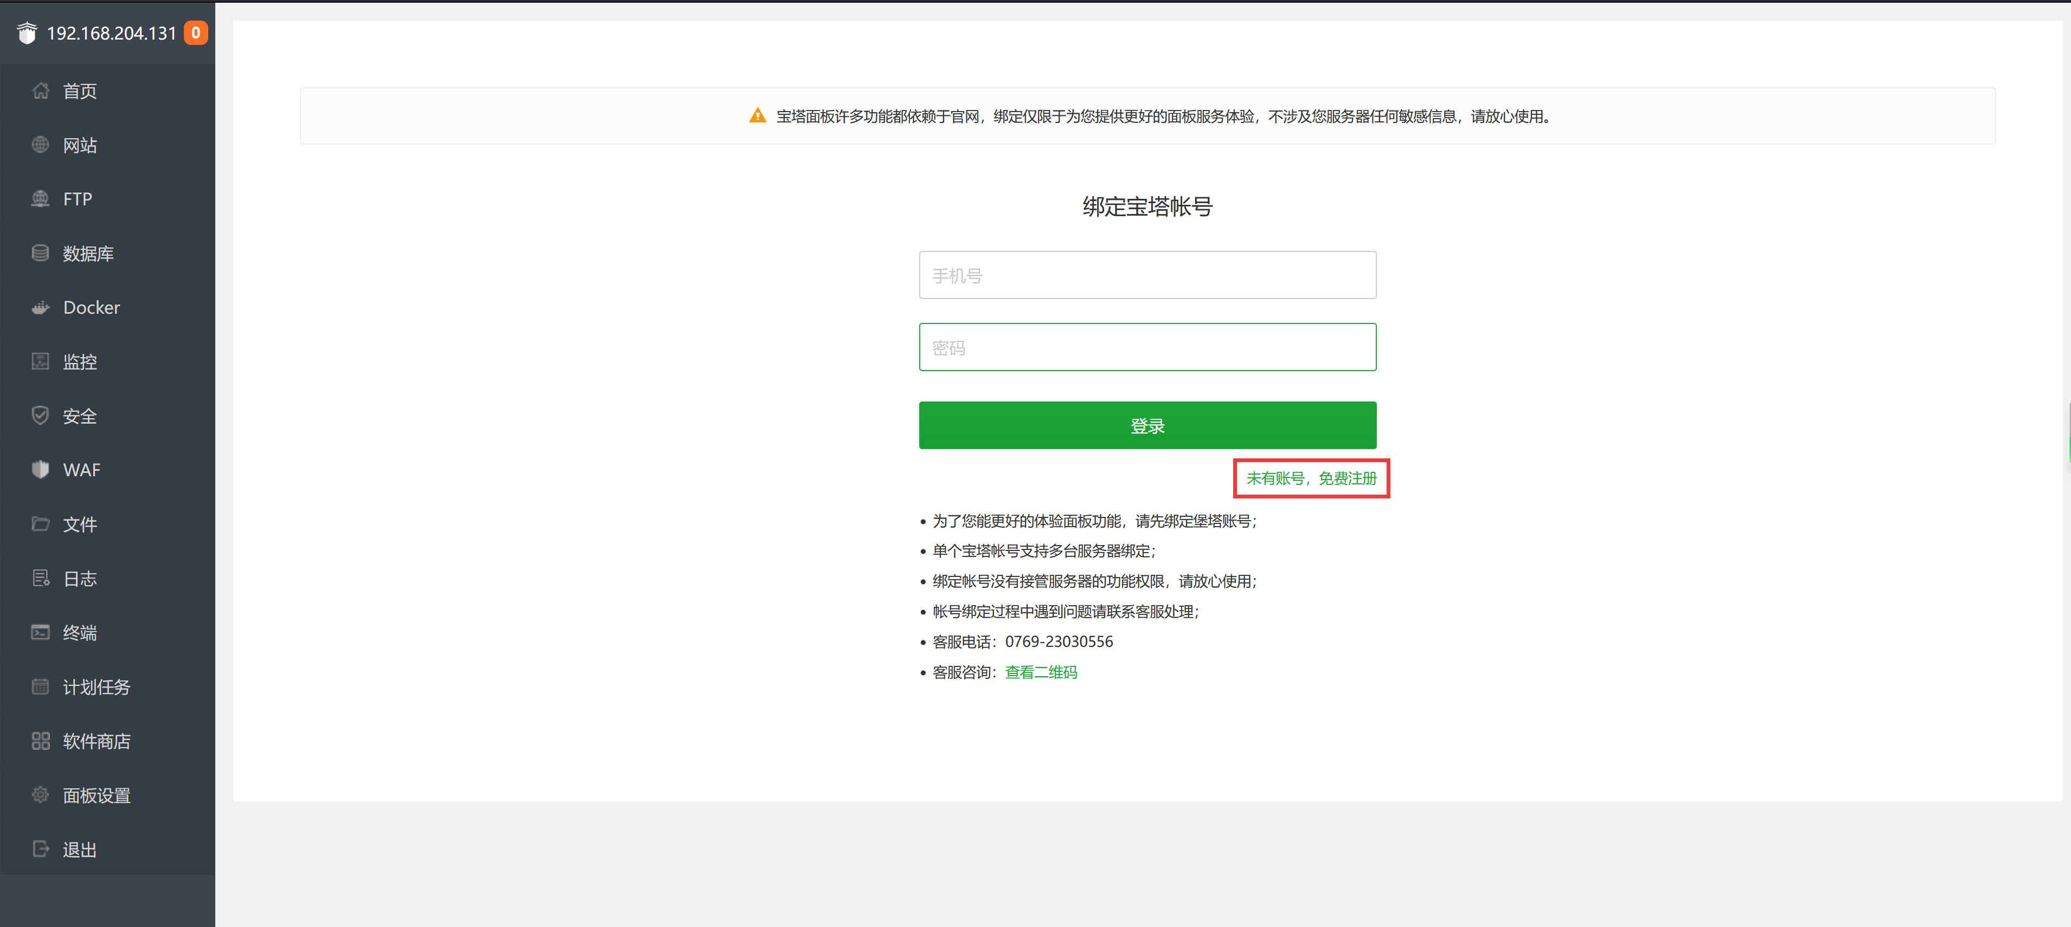Focus the 手机号 phone input field
Image resolution: width=2071 pixels, height=927 pixels.
click(x=1146, y=276)
